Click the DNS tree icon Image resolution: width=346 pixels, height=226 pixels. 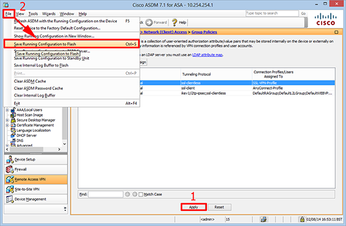click(x=13, y=141)
